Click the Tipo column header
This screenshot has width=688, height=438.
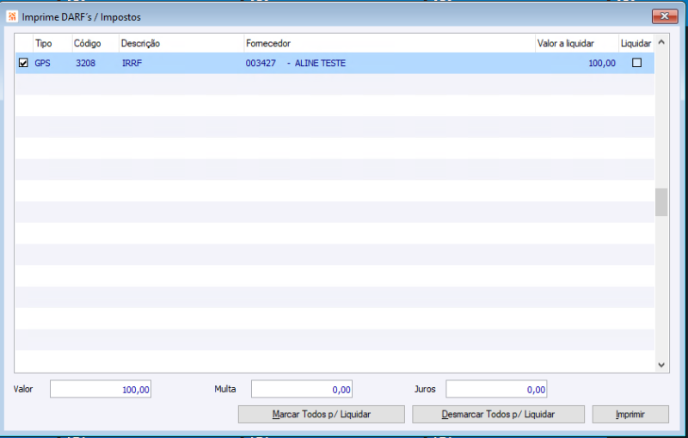coord(44,43)
